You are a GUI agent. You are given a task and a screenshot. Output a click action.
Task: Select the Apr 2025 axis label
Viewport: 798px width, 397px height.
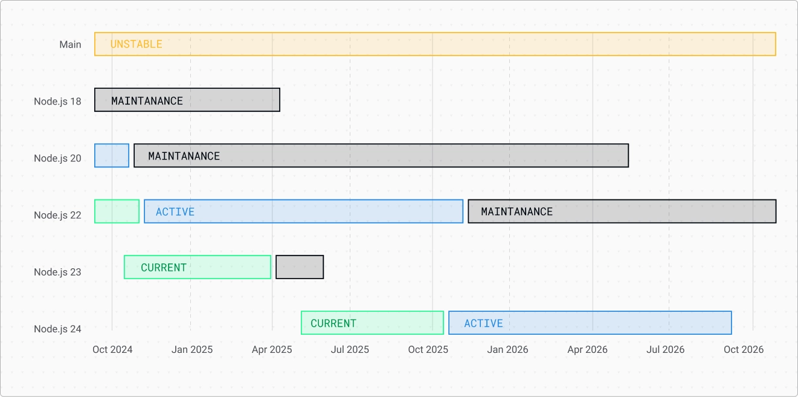click(x=272, y=350)
